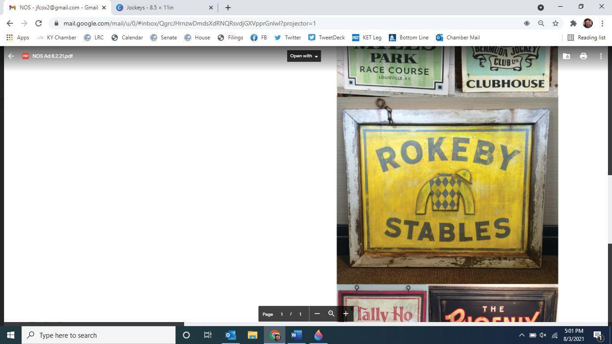This screenshot has width=612, height=344.
Task: Open the 'Open with' dropdown
Action: click(304, 56)
